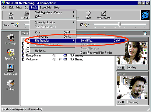Click the icon at the Current Call header's right end
The image size is (151, 112).
(145, 33)
